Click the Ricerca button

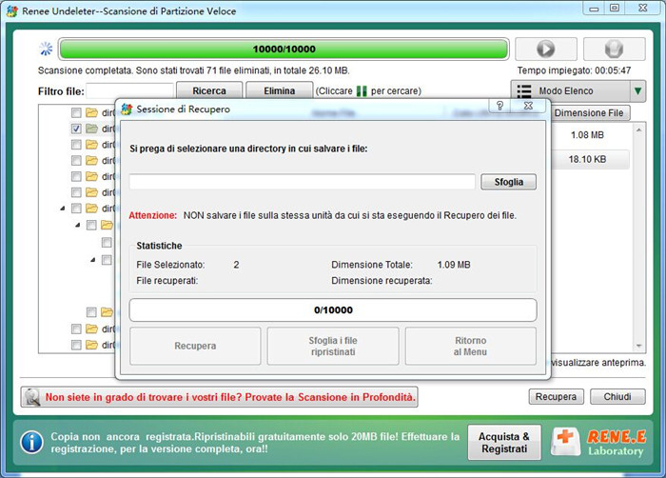coord(209,91)
